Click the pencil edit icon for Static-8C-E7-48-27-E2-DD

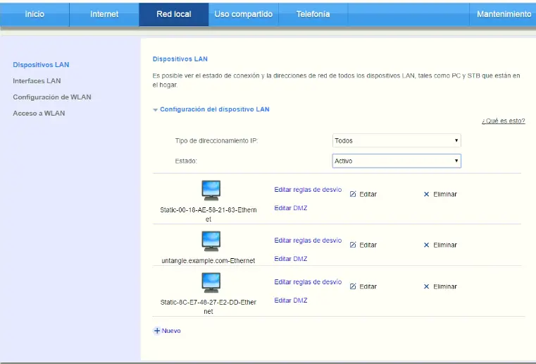coord(353,286)
